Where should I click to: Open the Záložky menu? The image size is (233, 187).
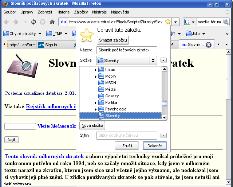coord(81,12)
